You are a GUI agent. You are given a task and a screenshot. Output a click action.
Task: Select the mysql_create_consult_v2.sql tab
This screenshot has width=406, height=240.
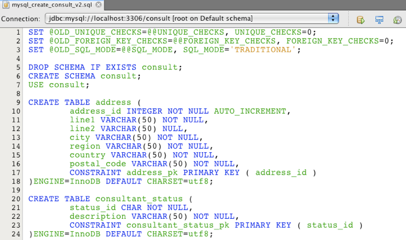pos(43,4)
